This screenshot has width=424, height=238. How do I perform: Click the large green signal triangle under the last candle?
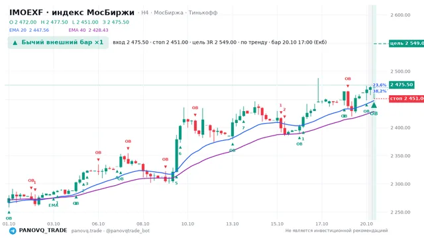click(374, 104)
